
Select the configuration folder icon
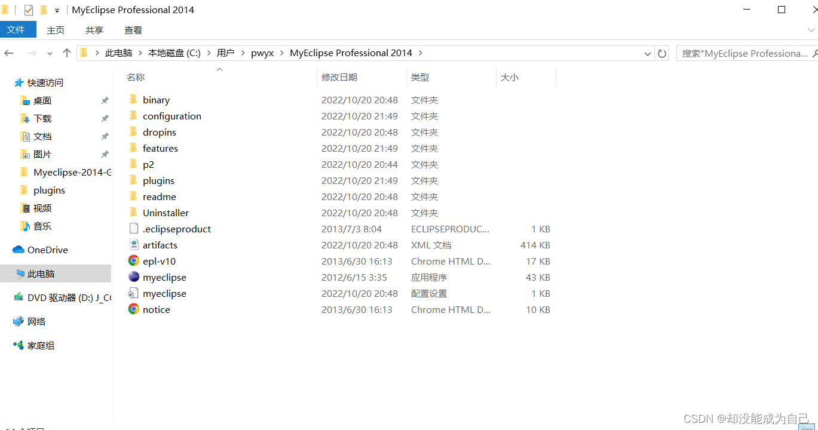134,116
